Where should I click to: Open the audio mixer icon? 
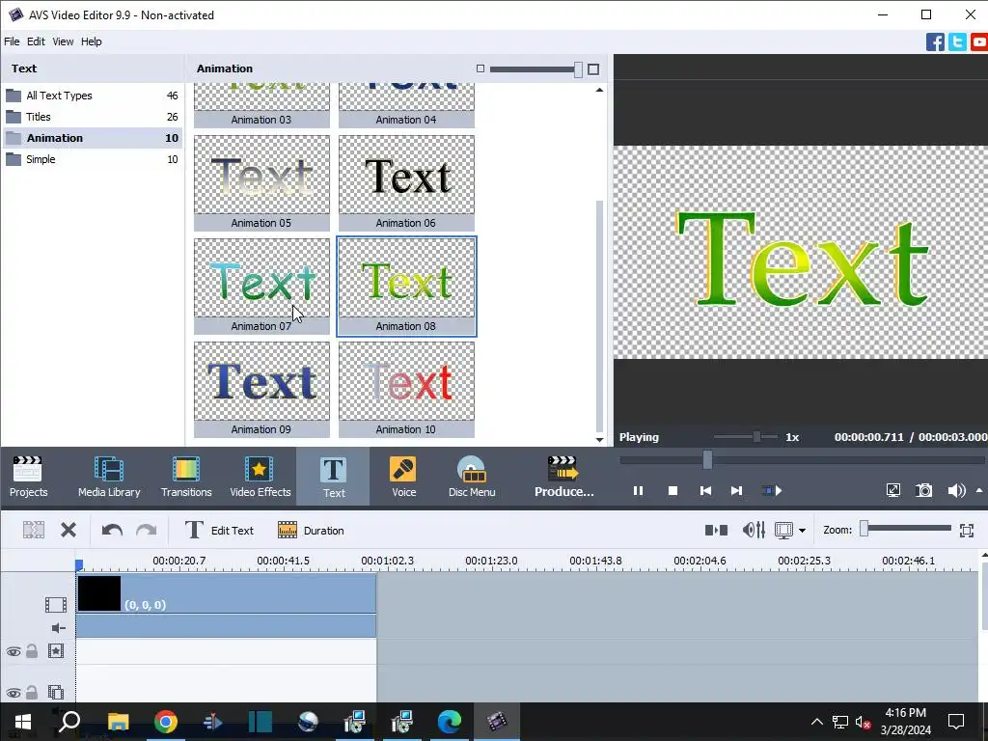[754, 531]
